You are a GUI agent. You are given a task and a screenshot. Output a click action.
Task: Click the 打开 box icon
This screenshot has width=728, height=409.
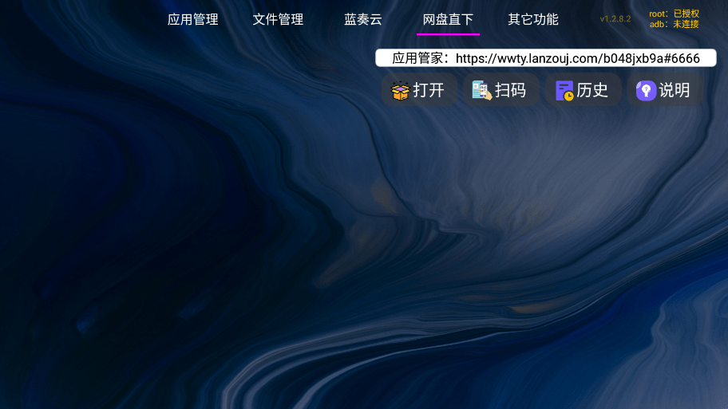coord(400,90)
